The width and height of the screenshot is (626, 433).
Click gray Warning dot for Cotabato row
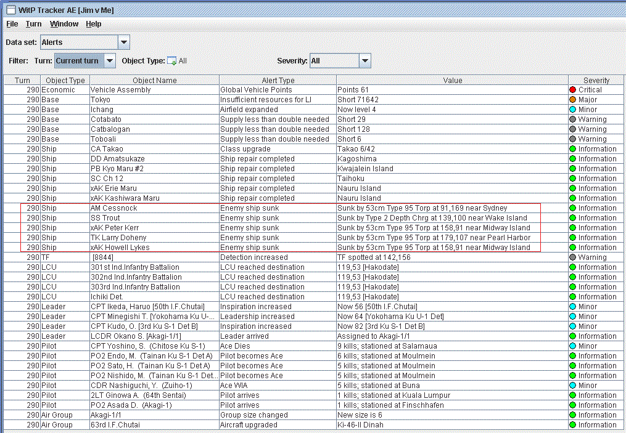point(573,119)
